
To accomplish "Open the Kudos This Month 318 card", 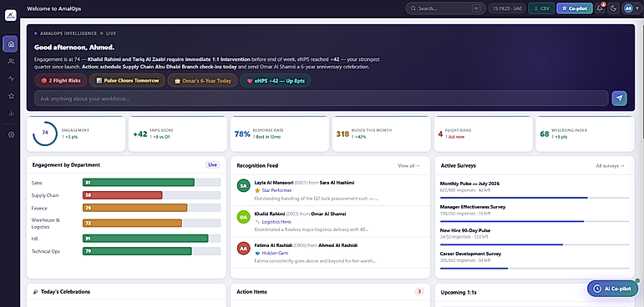I will [382, 133].
